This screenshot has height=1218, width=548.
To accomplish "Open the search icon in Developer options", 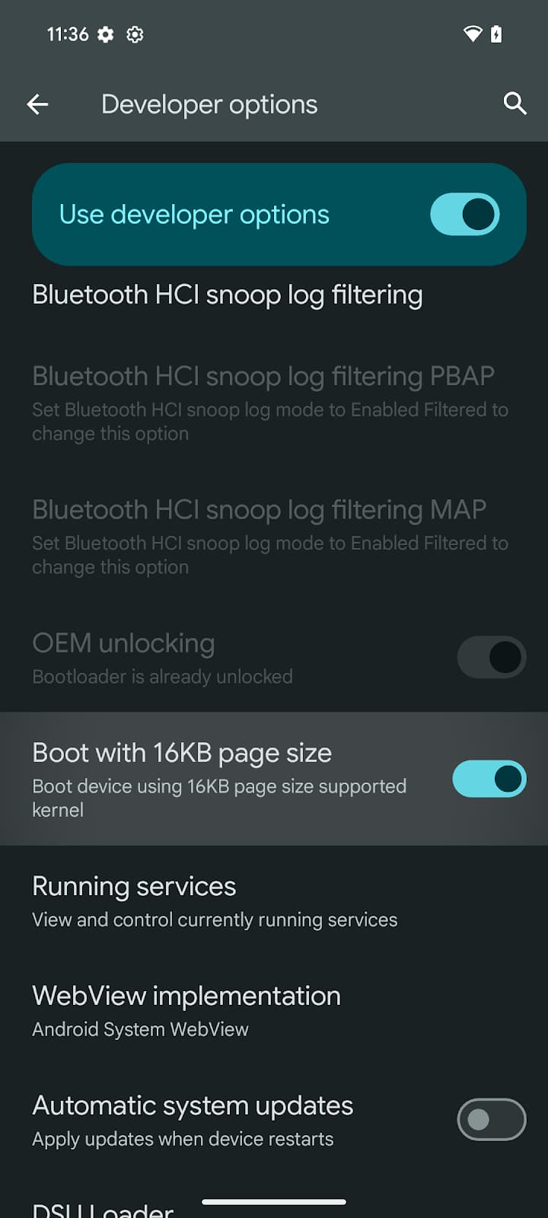I will tap(515, 104).
